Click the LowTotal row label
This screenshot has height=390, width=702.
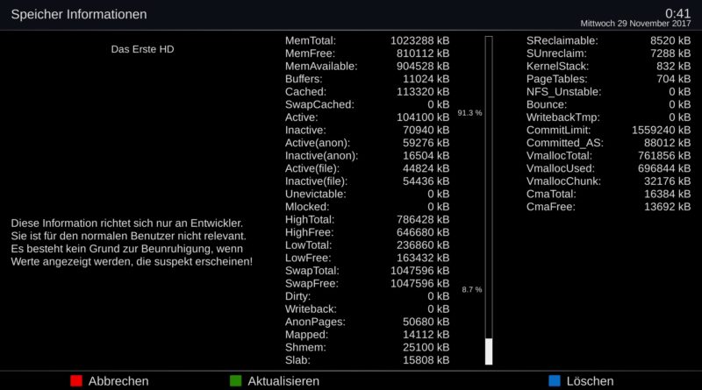tap(309, 245)
